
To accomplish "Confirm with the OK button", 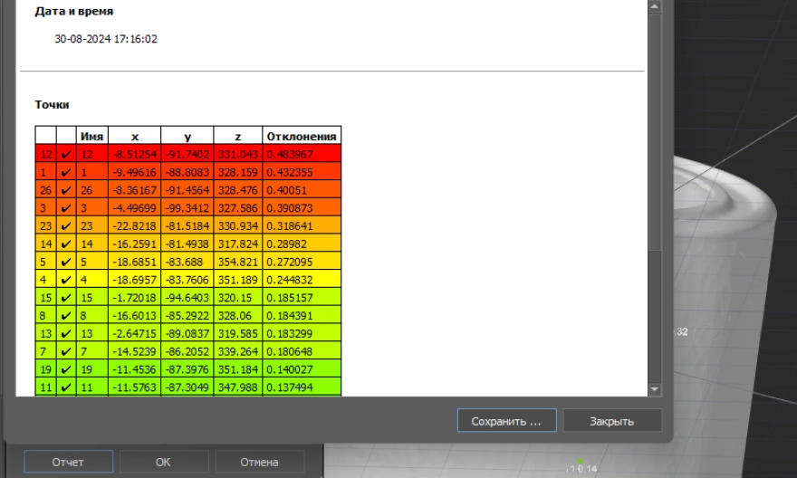I will coord(164,462).
